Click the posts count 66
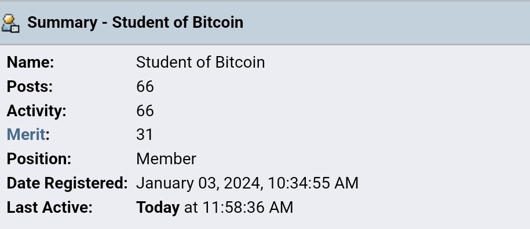This screenshot has width=530, height=229. [145, 87]
